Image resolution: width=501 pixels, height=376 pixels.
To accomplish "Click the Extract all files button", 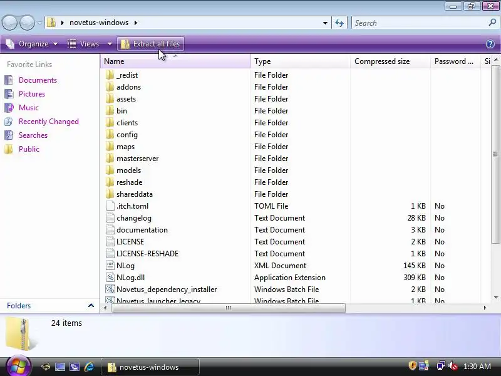I will point(150,44).
